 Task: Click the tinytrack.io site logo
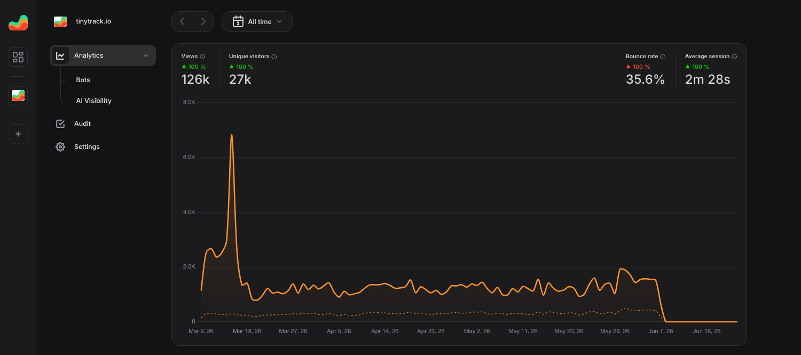click(x=60, y=22)
